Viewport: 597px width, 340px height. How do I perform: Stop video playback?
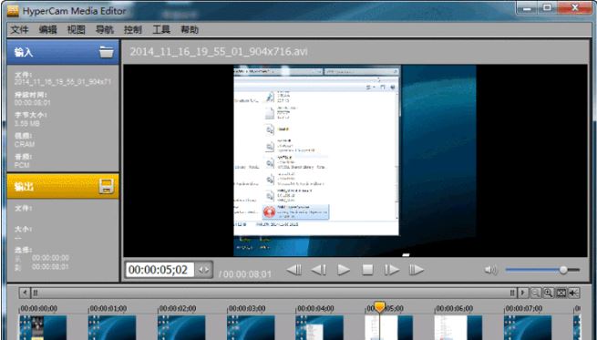[x=367, y=270]
